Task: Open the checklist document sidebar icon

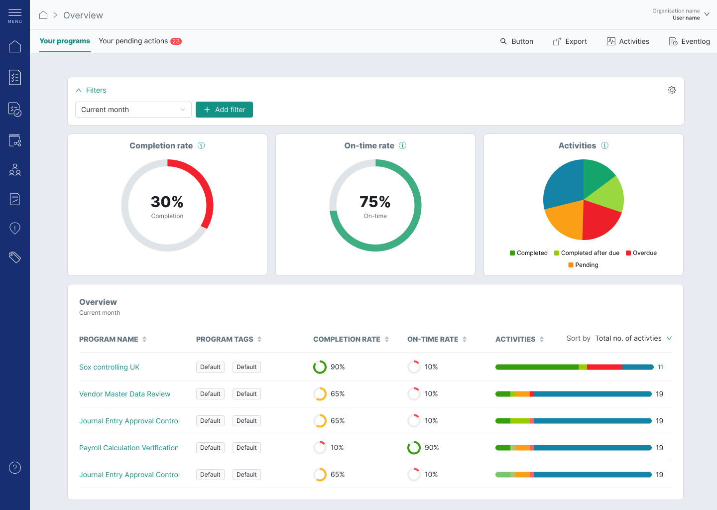Action: 15,77
